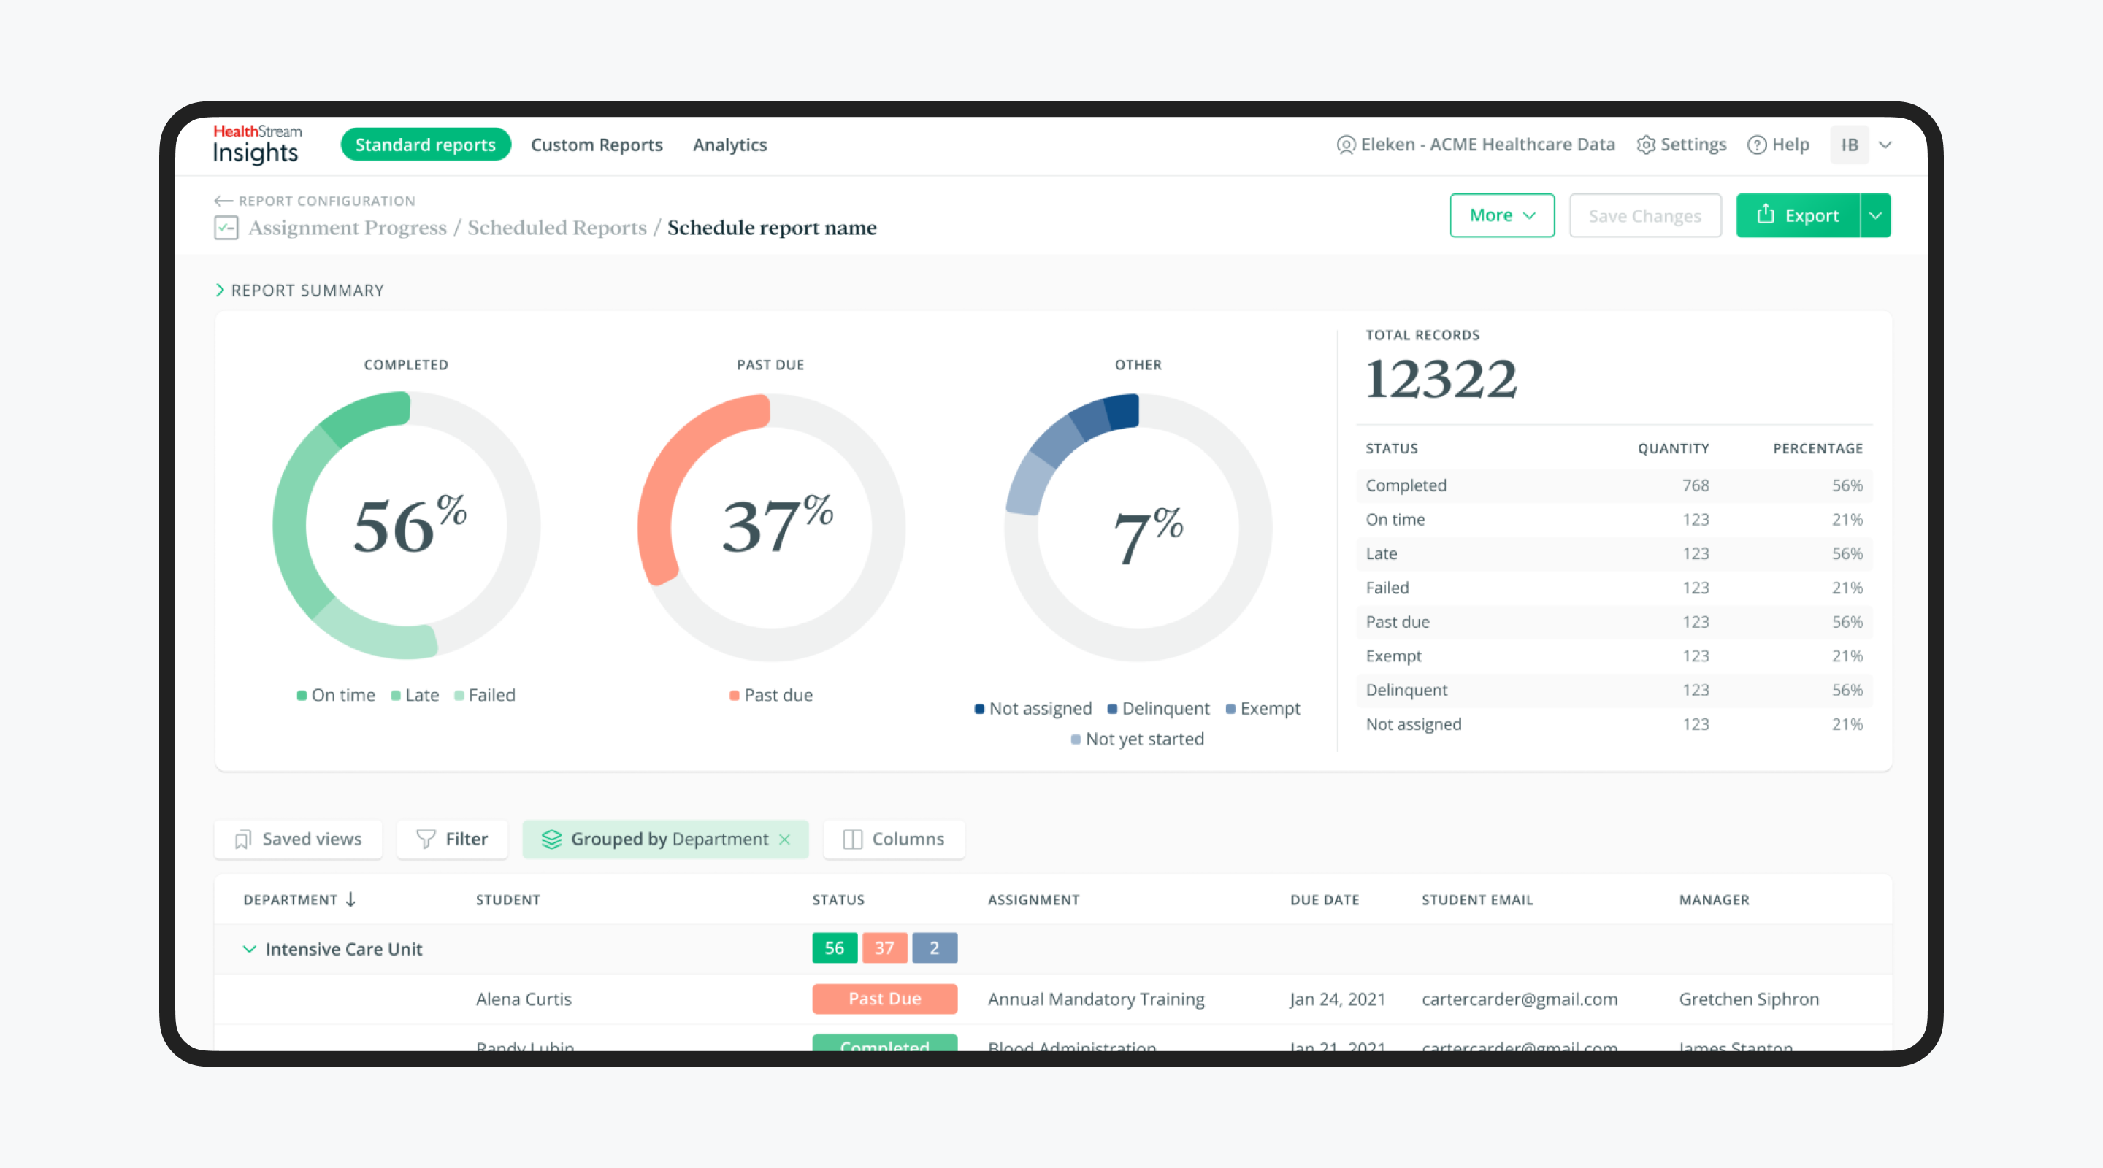Open the Settings gear icon
Screen dimensions: 2103x1168
[1647, 145]
